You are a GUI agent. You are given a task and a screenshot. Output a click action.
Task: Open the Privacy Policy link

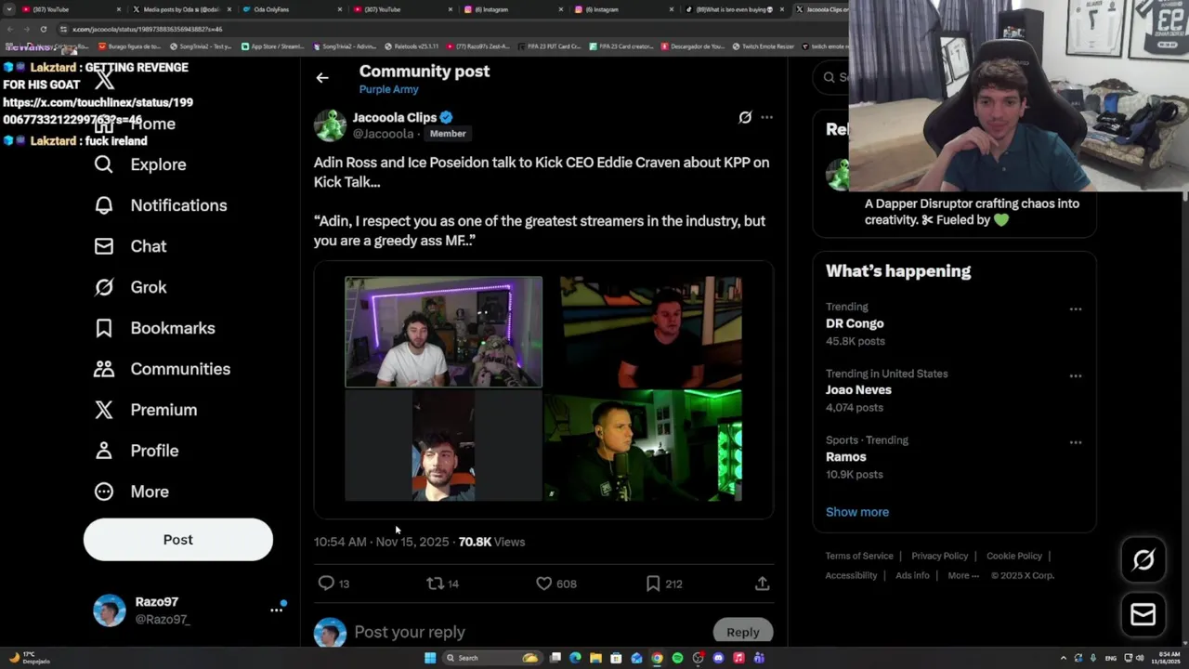pos(939,556)
